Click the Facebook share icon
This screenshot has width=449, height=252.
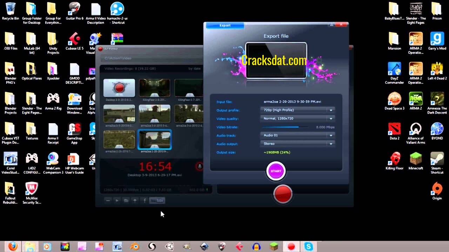pos(144,201)
